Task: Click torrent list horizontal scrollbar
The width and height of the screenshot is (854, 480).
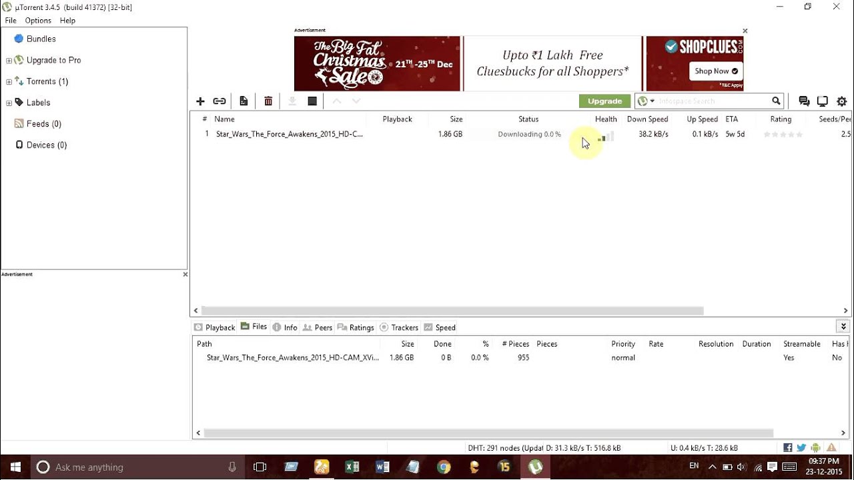Action: point(452,311)
